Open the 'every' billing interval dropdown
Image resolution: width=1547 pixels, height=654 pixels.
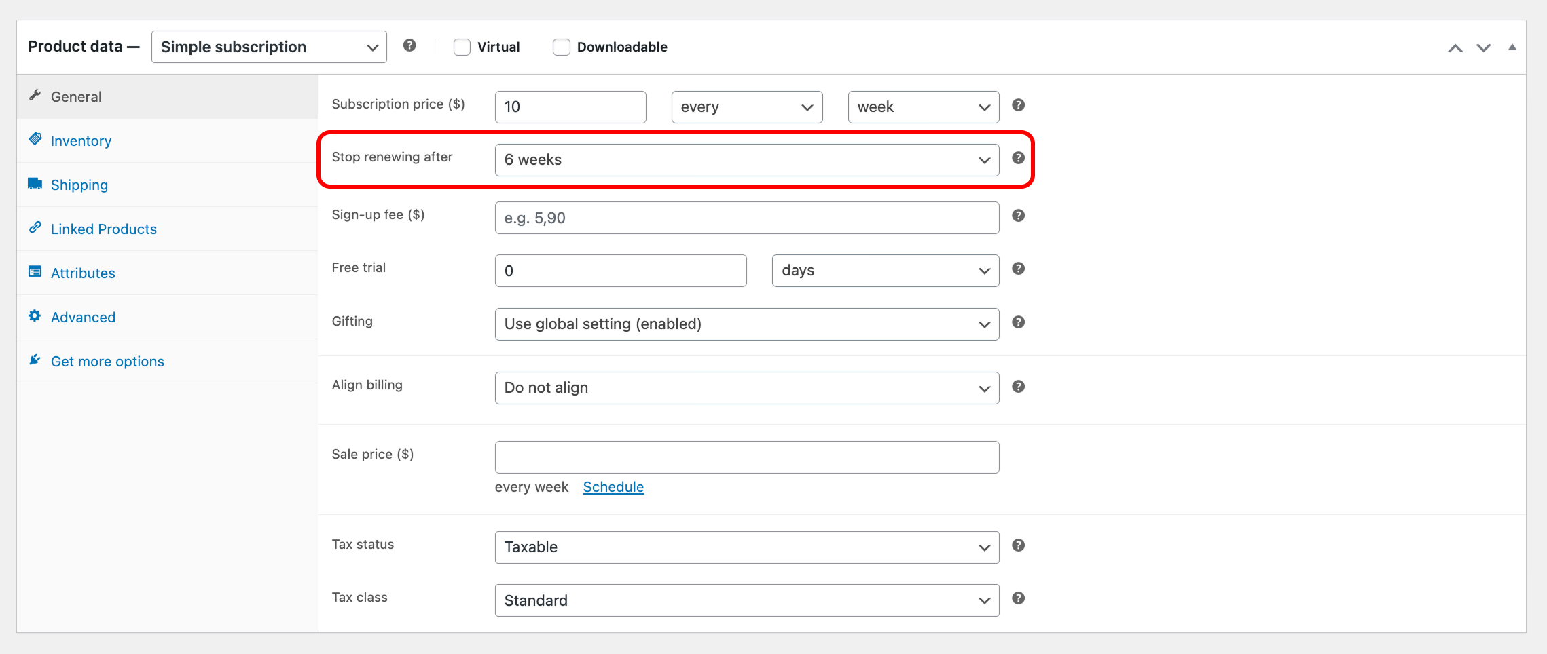(x=747, y=107)
